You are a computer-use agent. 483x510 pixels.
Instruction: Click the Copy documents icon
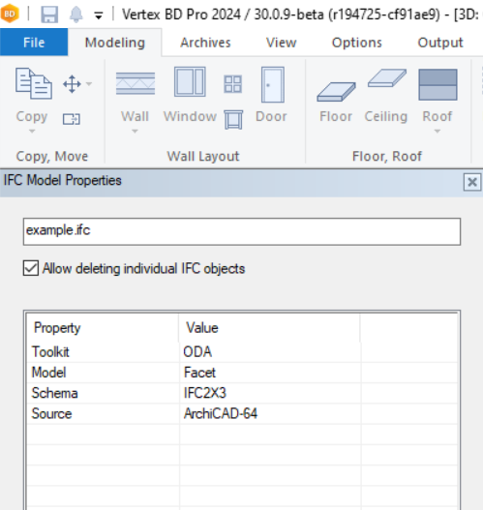34,83
